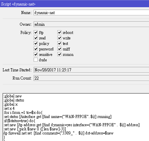Click the 'Last Time Started:' label
Viewport: 149px width, 141px height.
tap(17, 70)
